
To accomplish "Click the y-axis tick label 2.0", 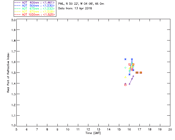I will 13,20.
